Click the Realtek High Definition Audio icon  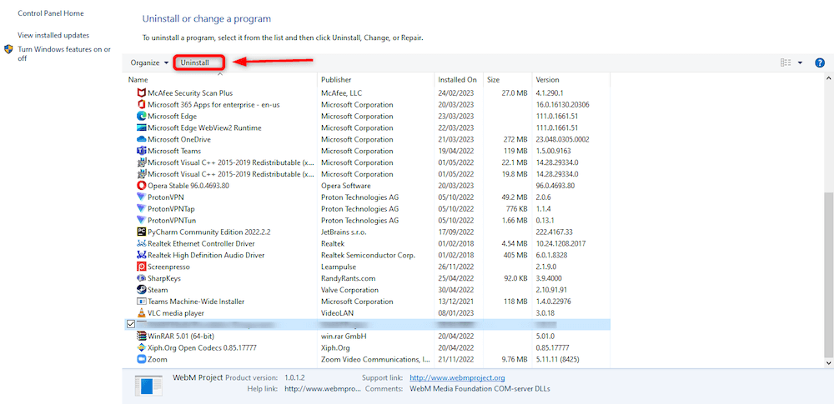(x=142, y=255)
